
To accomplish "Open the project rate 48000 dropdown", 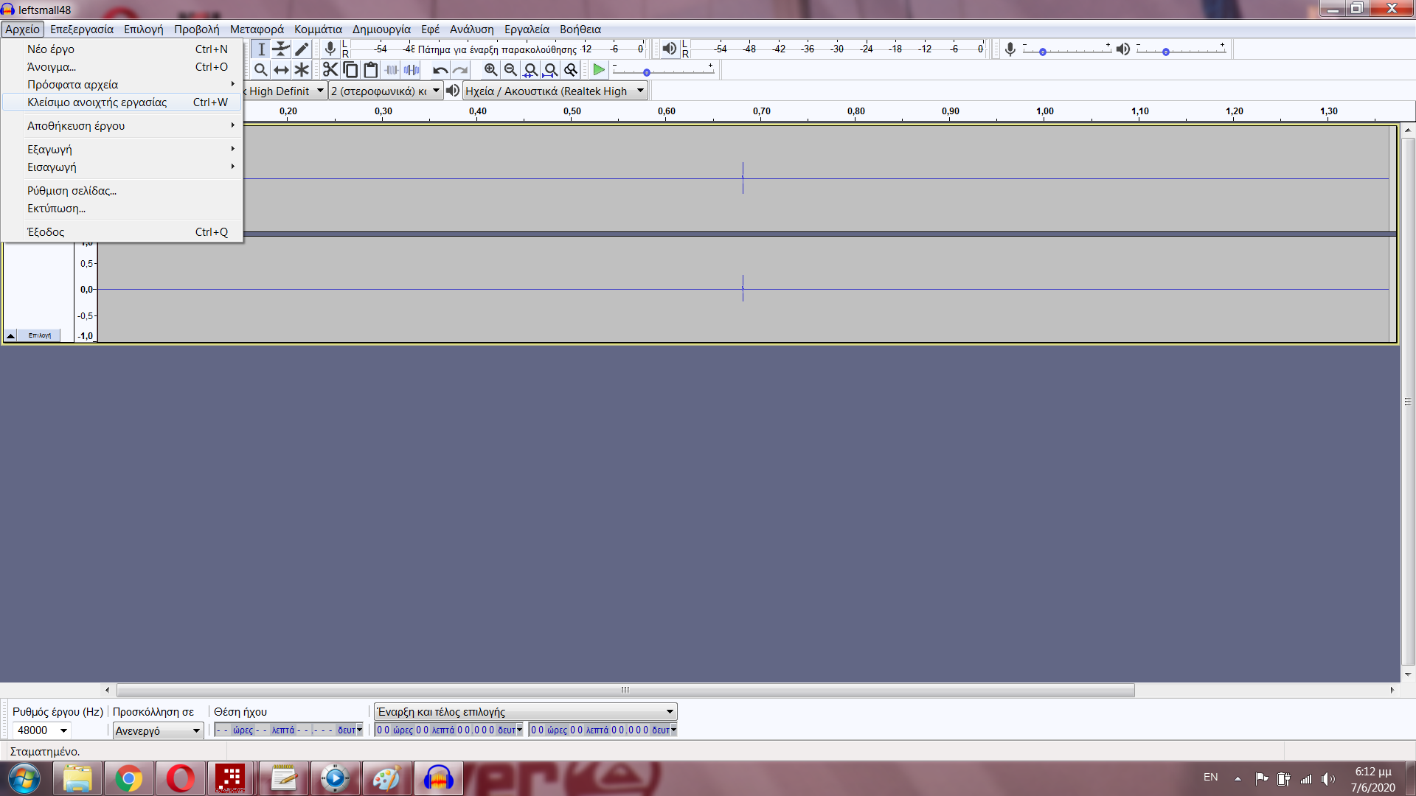I will point(64,730).
